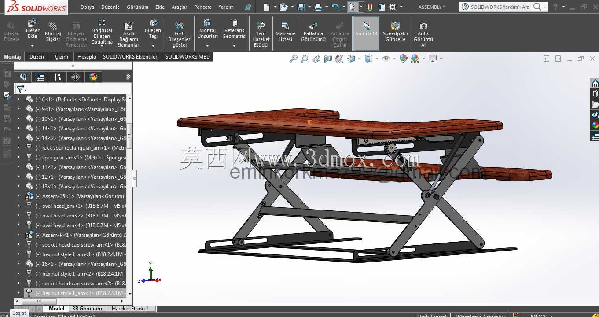Open the Araçlar menu
This screenshot has width=599, height=317.
pyautogui.click(x=179, y=7)
